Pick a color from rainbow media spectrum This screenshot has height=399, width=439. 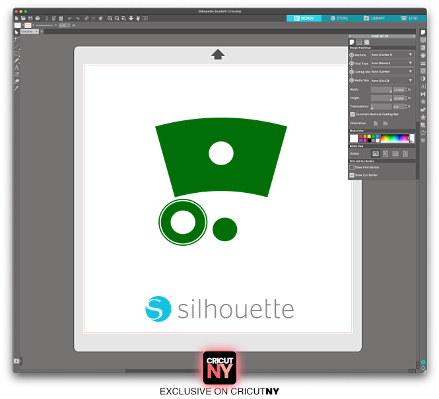click(x=395, y=138)
